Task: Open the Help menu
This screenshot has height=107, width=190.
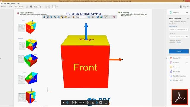Action: coord(18,3)
